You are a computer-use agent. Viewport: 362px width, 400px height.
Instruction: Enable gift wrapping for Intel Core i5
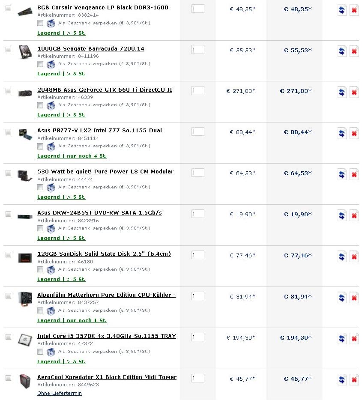40,352
